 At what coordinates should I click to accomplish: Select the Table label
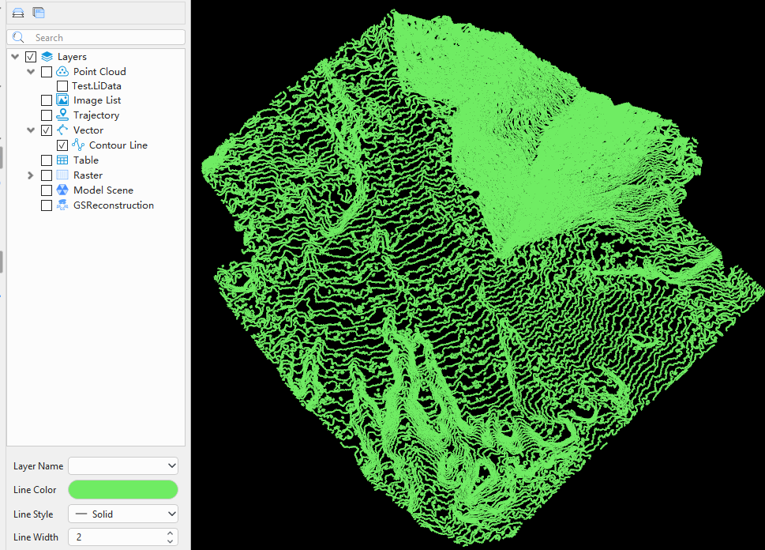(86, 160)
